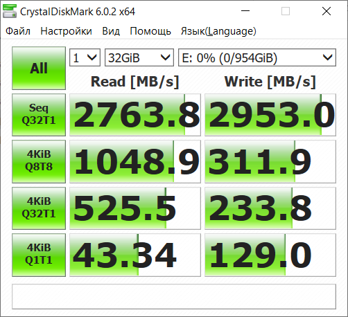Start the 4KiB Q32T1 test
The height and width of the screenshot is (317, 348).
[39, 208]
